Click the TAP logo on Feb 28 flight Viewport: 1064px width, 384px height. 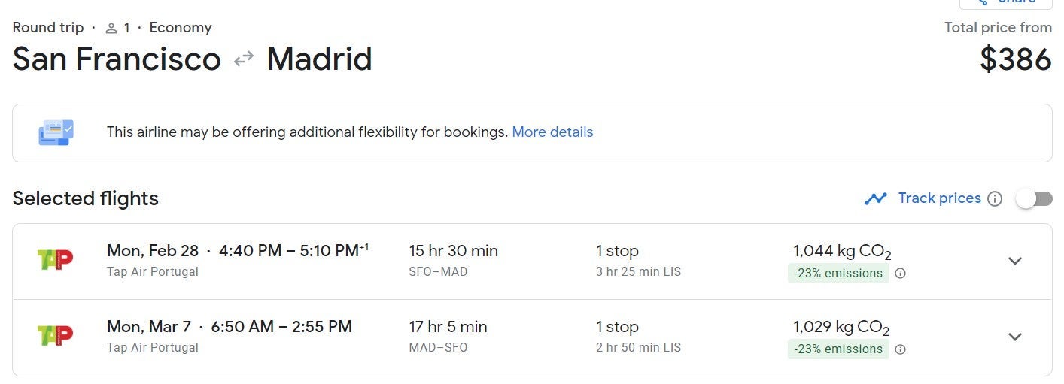[x=55, y=260]
